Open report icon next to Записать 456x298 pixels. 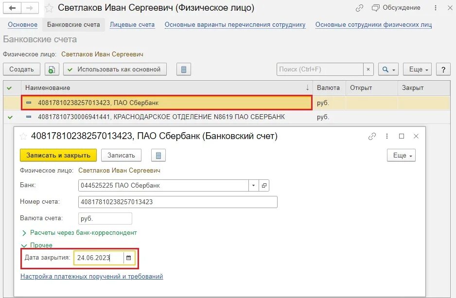pos(158,155)
